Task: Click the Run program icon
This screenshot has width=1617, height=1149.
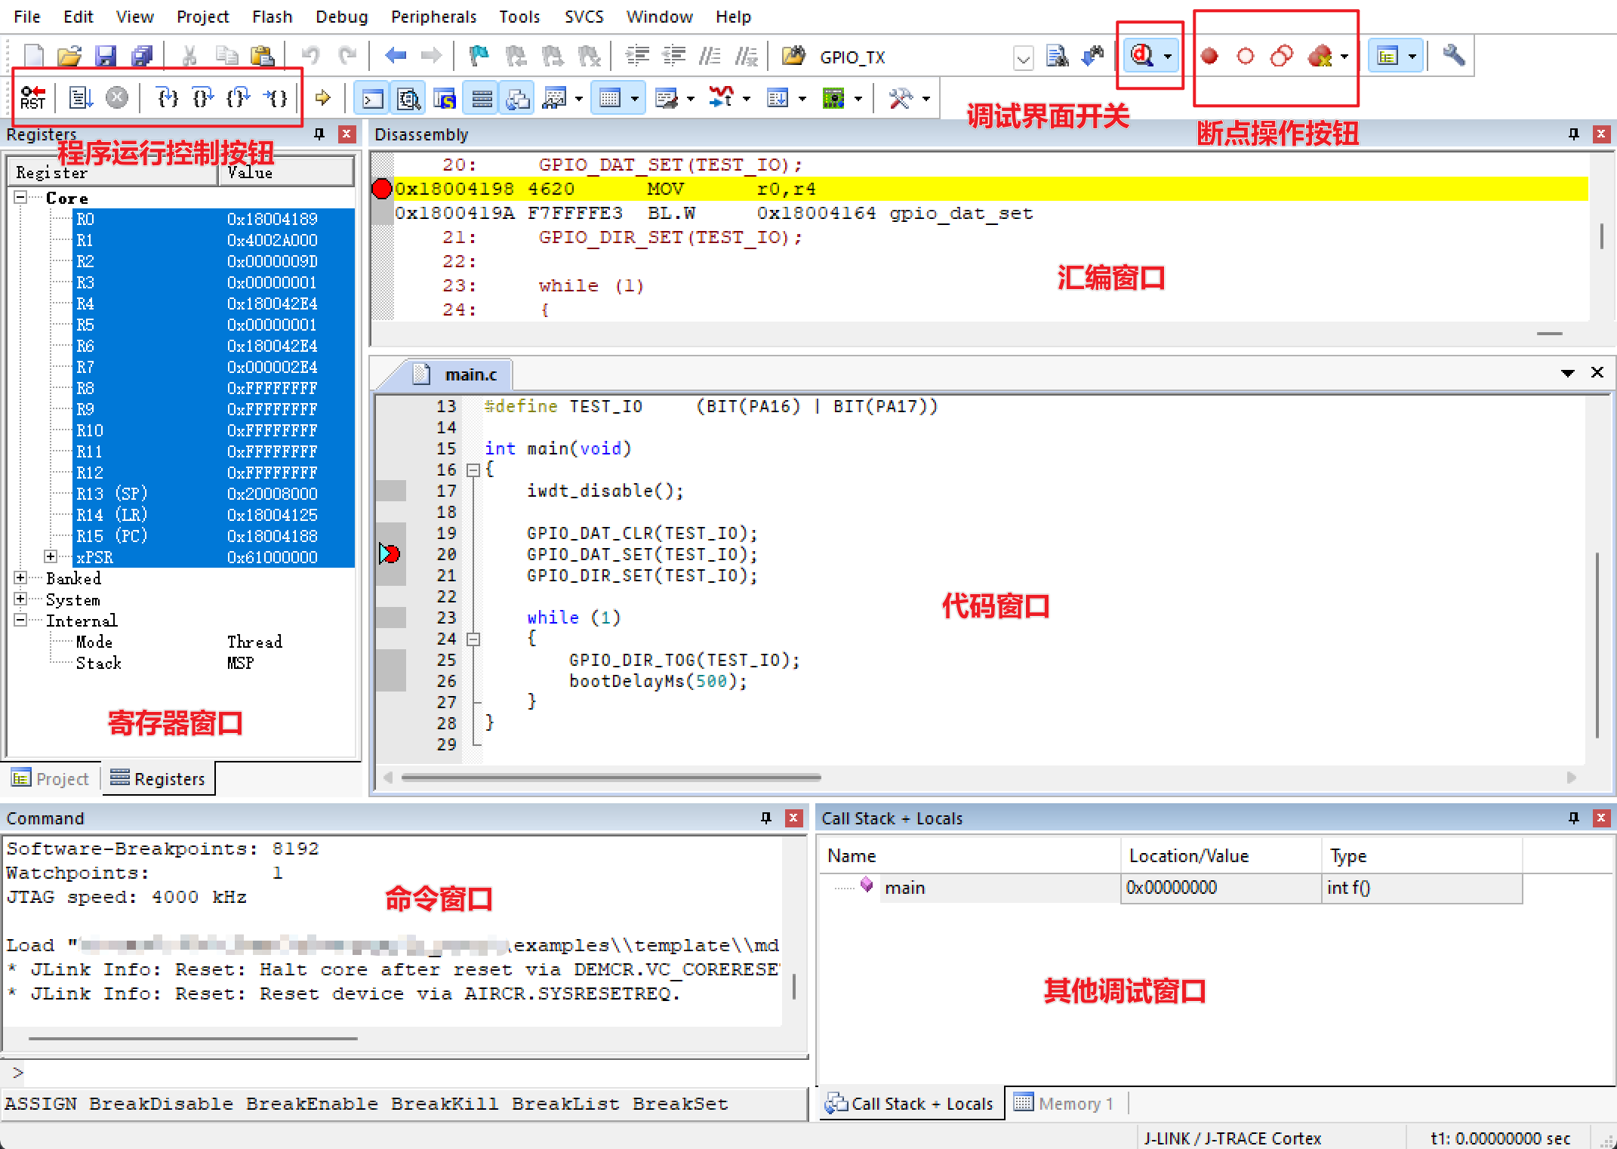Action: click(80, 98)
